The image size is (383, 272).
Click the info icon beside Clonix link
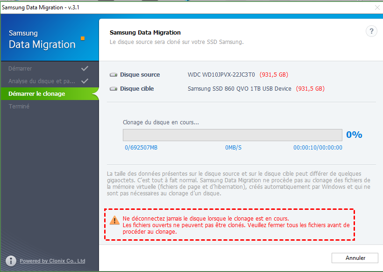click(11, 261)
